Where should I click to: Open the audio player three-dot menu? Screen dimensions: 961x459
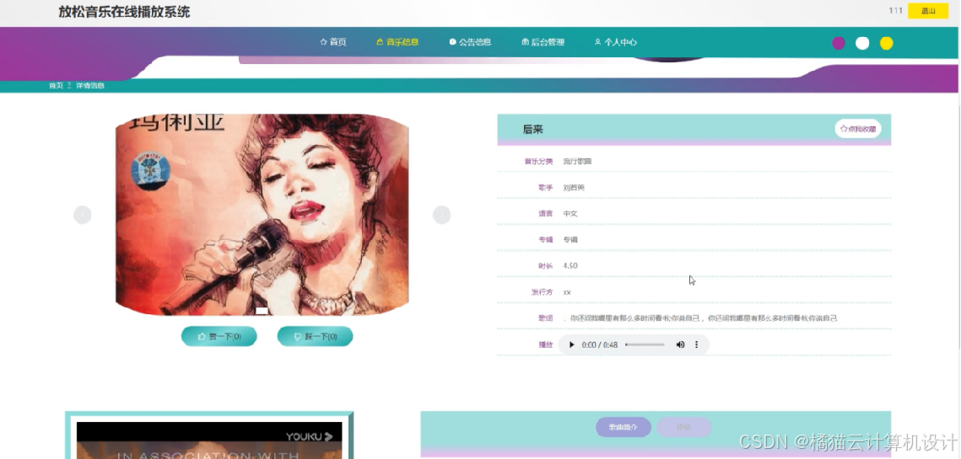pyautogui.click(x=696, y=344)
